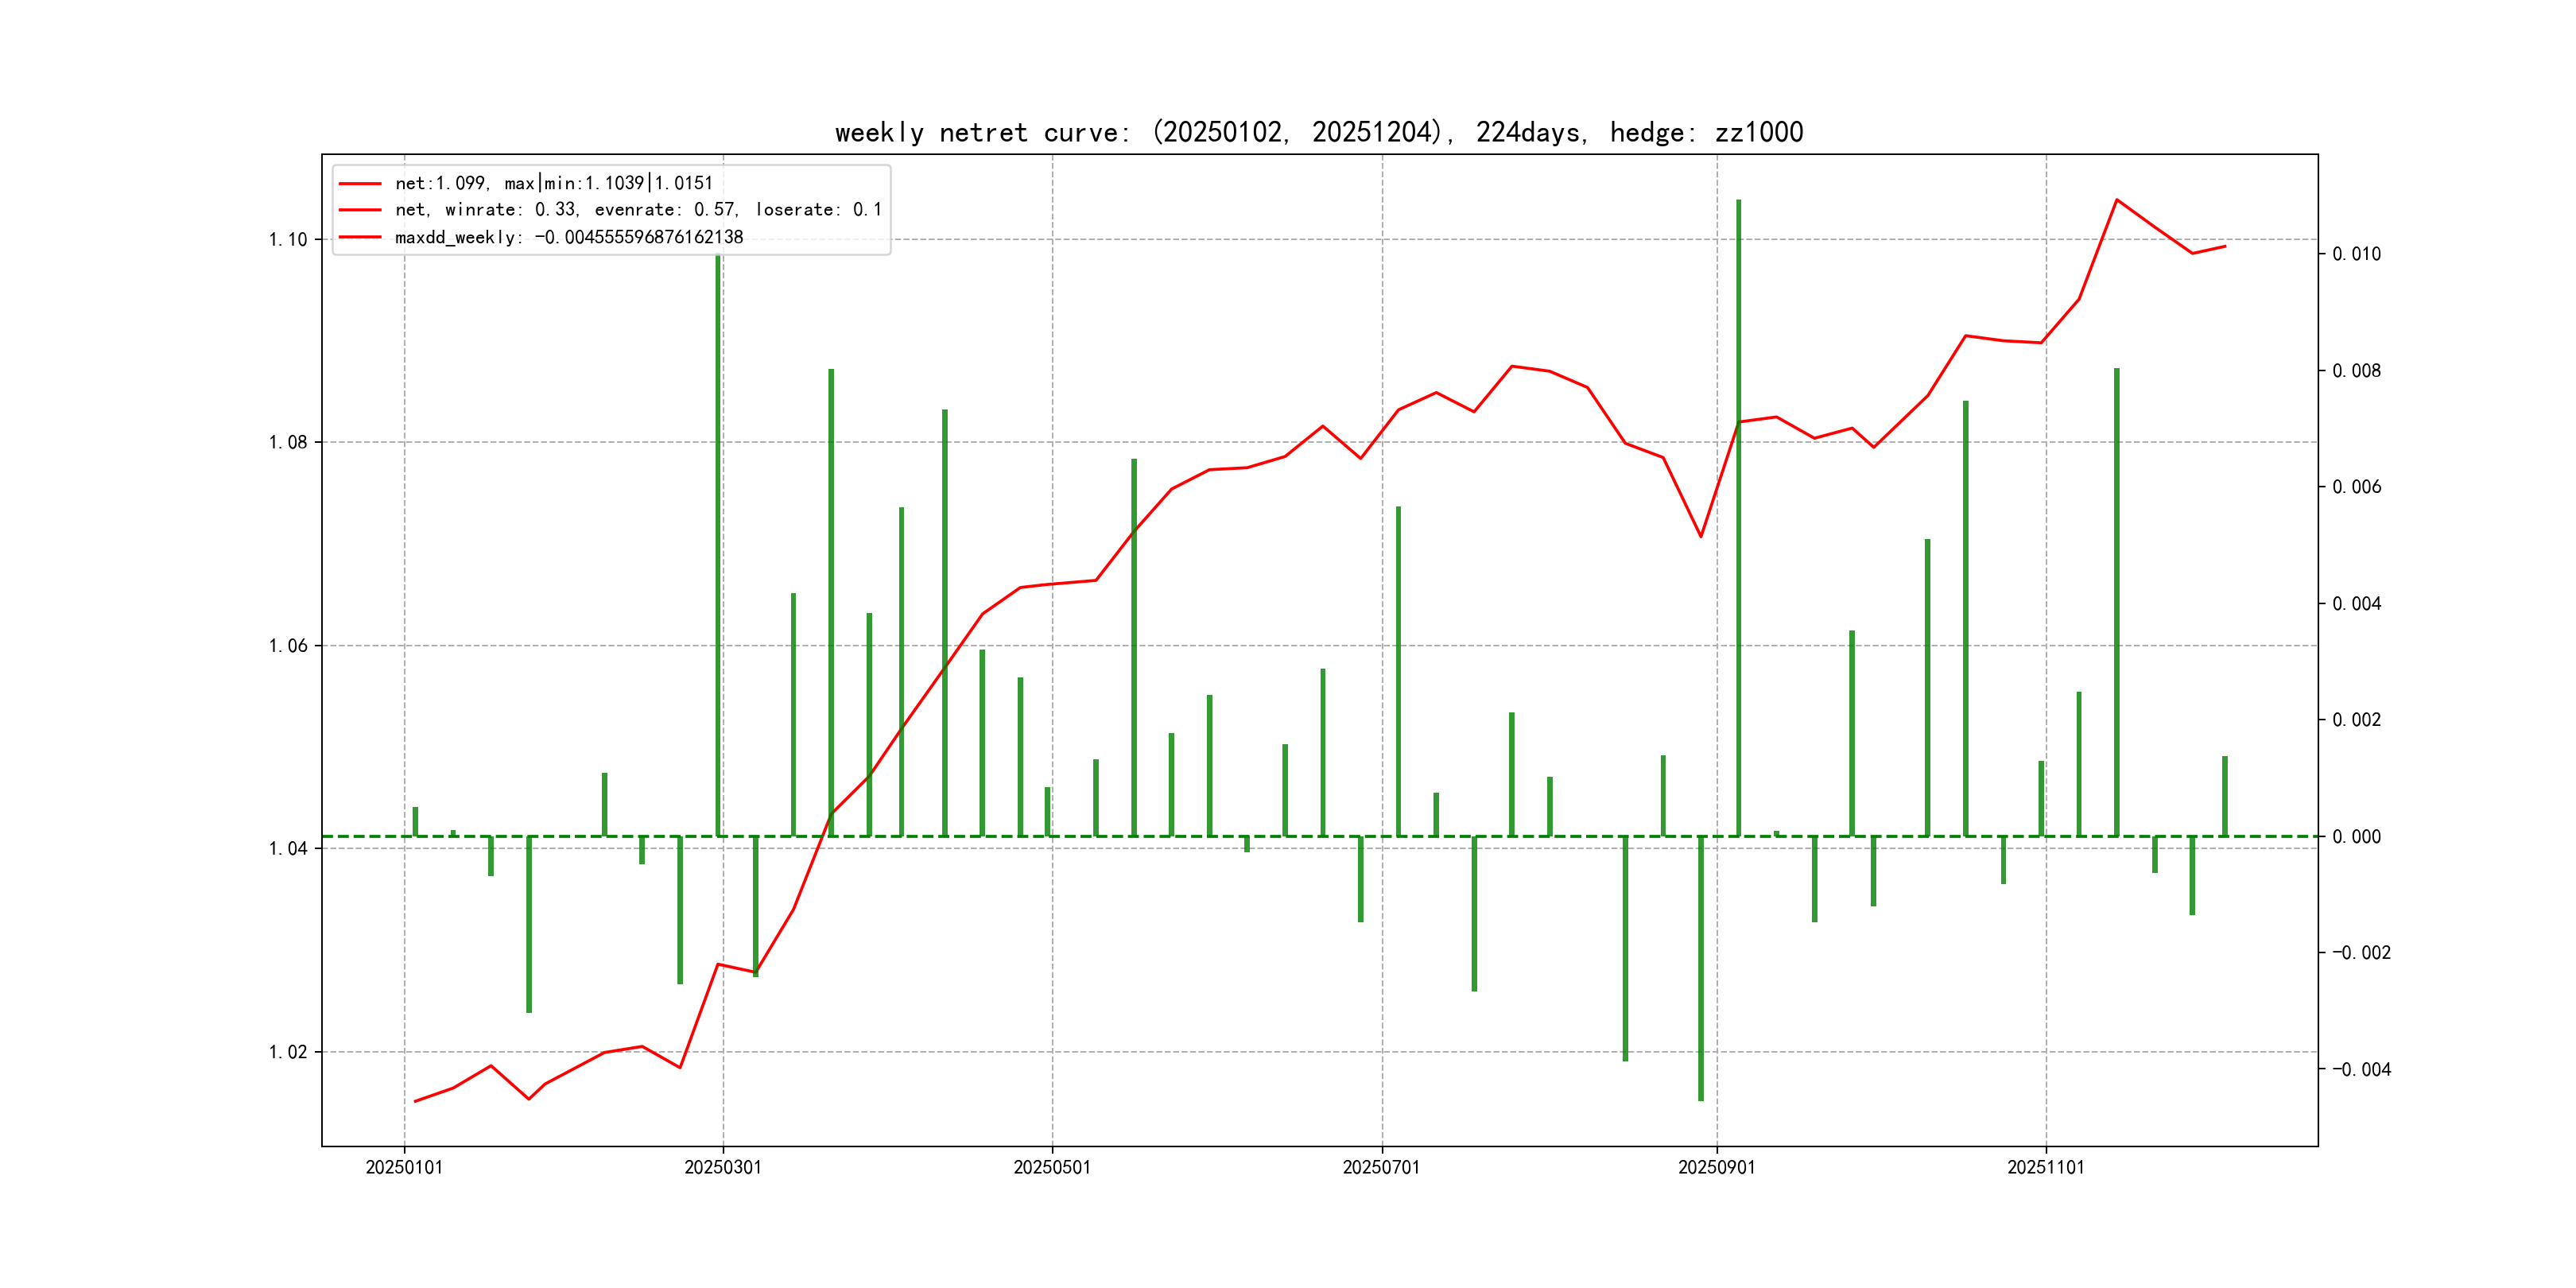The width and height of the screenshot is (2576, 1288).
Task: Click the 1.02 left axis label
Action: tap(288, 1052)
